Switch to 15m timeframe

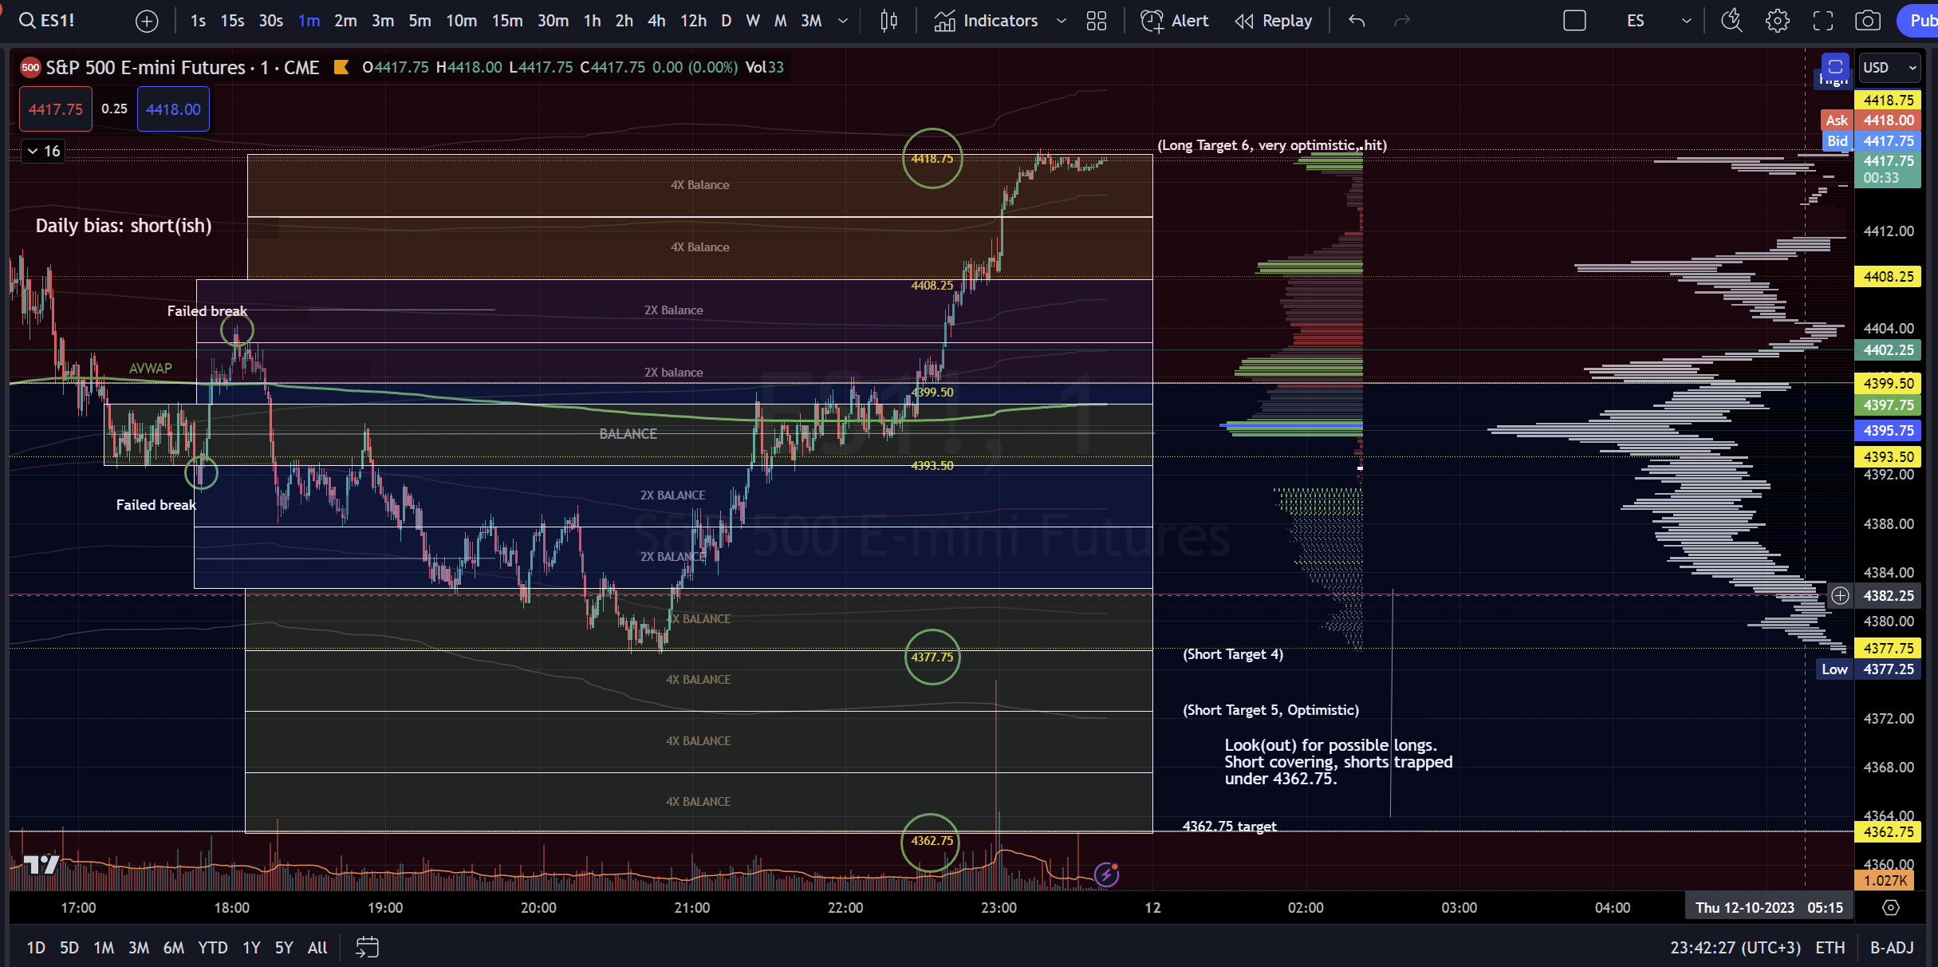pyautogui.click(x=506, y=21)
